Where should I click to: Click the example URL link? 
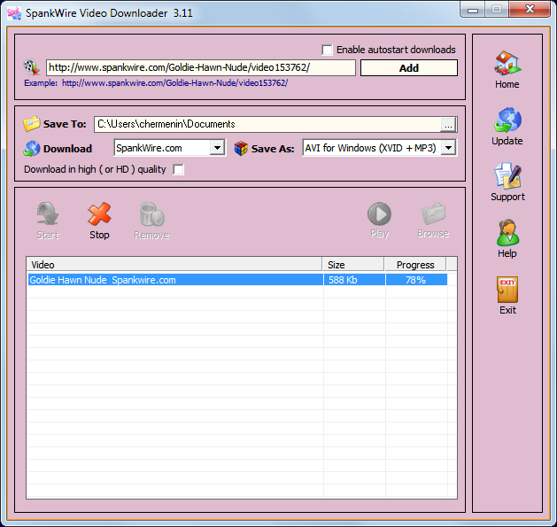coord(174,83)
